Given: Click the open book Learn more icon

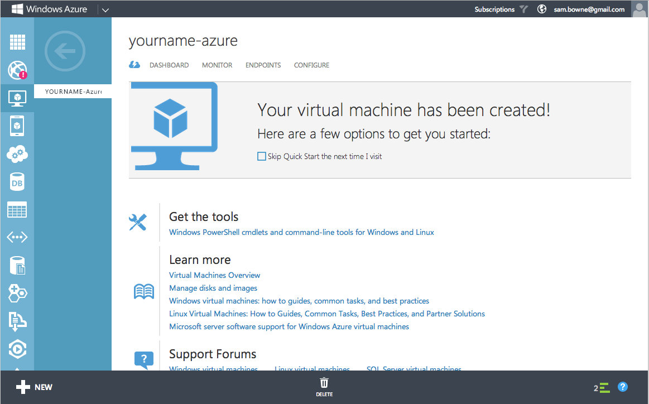Looking at the screenshot, I should [144, 291].
